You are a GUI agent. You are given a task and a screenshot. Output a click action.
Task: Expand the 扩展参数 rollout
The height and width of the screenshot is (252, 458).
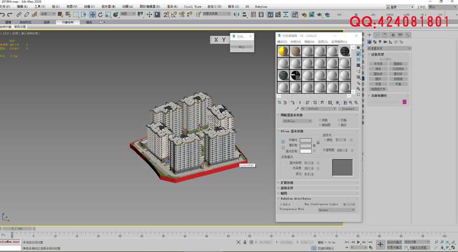pyautogui.click(x=319, y=183)
